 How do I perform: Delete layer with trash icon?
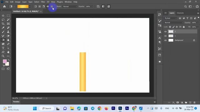[x=194, y=102]
